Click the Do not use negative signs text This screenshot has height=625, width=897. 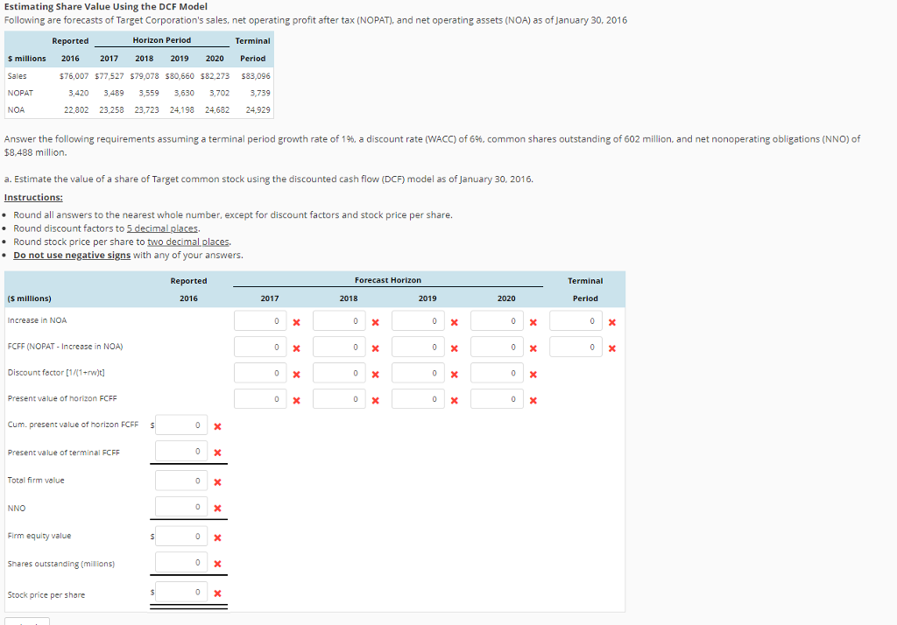(x=72, y=255)
